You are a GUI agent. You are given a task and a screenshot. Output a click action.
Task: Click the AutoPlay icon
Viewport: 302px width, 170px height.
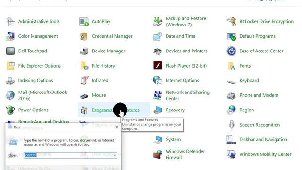(84, 22)
